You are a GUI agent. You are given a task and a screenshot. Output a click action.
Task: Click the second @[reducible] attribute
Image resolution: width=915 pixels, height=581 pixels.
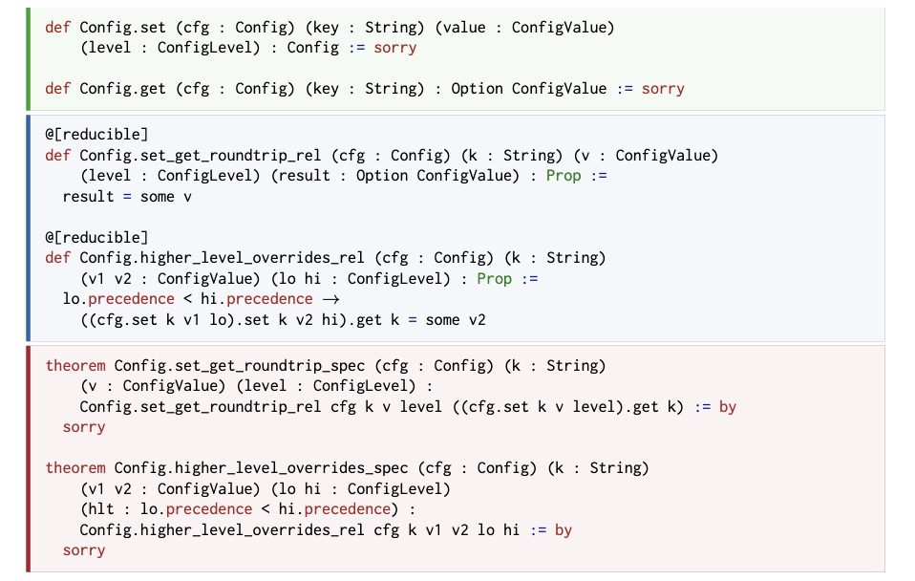pyautogui.click(x=96, y=238)
